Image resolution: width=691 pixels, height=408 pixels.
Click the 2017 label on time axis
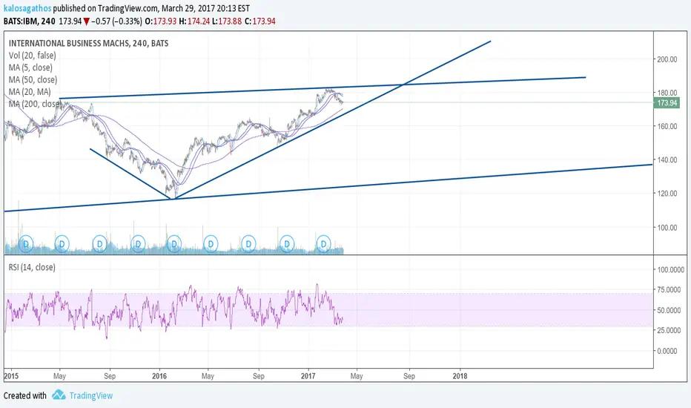308,376
